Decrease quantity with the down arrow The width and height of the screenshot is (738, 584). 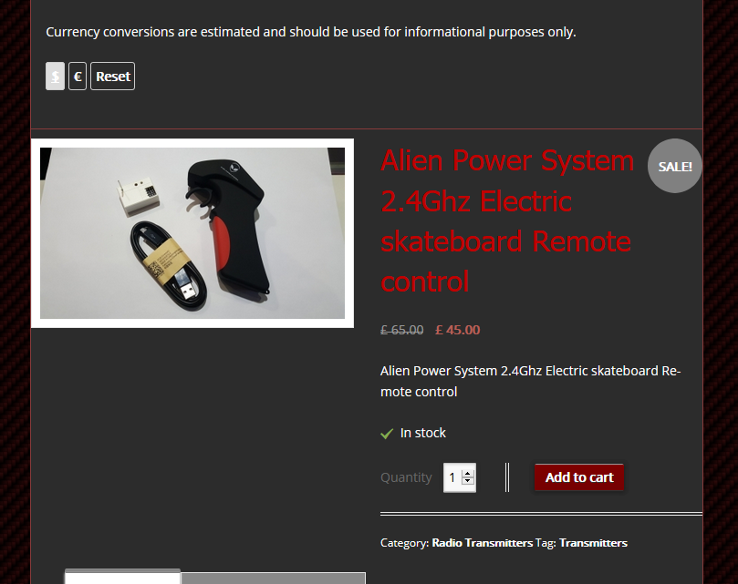pyautogui.click(x=467, y=481)
